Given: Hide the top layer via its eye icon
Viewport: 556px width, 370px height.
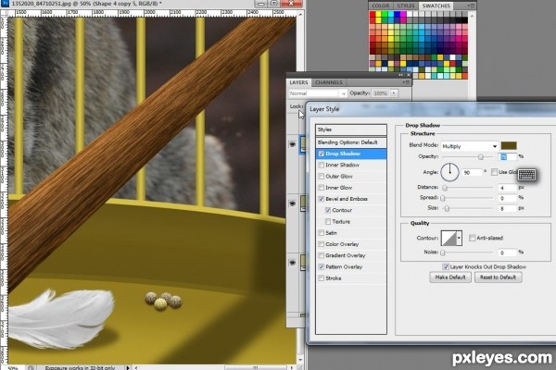Looking at the screenshot, I should pyautogui.click(x=293, y=144).
